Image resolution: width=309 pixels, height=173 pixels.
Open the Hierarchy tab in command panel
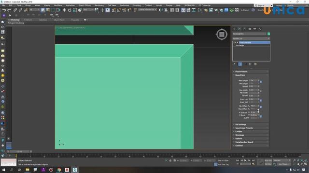pos(245,29)
